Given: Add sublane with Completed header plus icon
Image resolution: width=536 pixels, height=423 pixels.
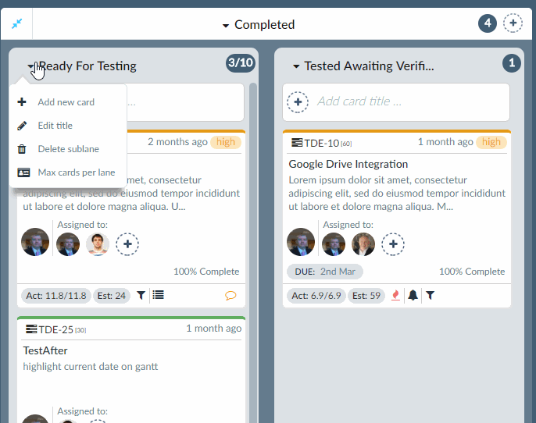Looking at the screenshot, I should (513, 23).
